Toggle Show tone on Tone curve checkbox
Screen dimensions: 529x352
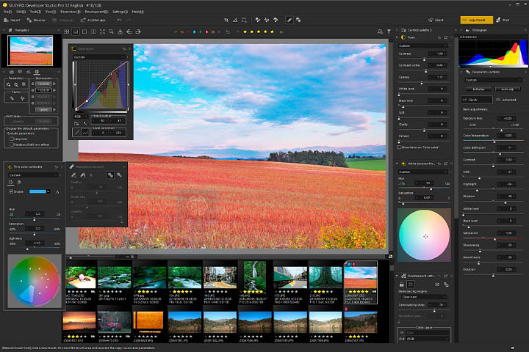tap(399, 147)
